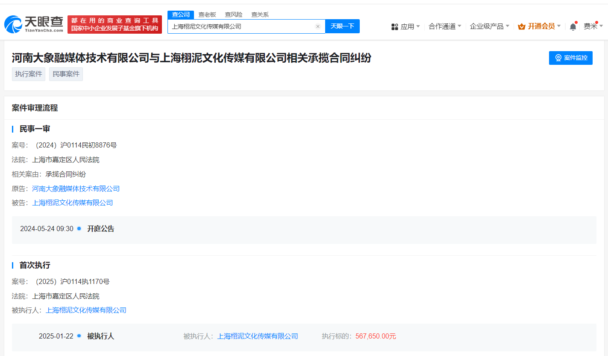Switch to the 查老板 tab
Screen dimensions: 608x356
tap(207, 14)
